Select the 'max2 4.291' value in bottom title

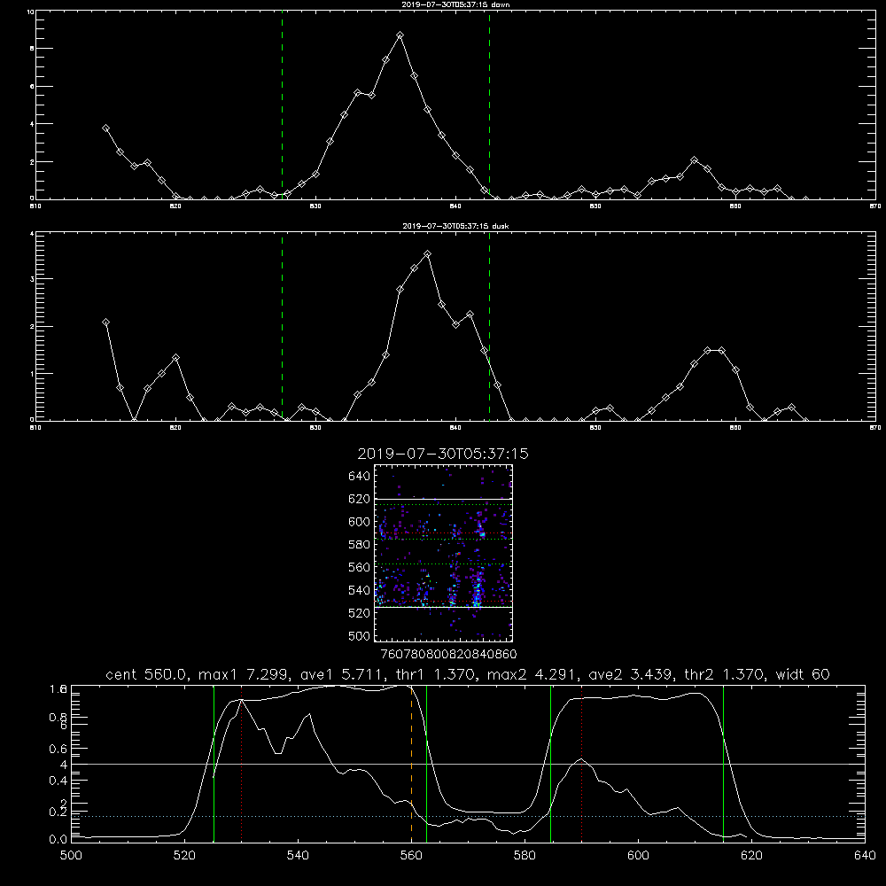[532, 674]
